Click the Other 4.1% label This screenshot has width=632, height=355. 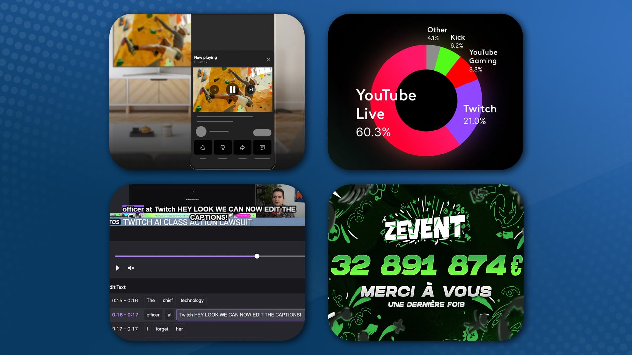coord(437,34)
